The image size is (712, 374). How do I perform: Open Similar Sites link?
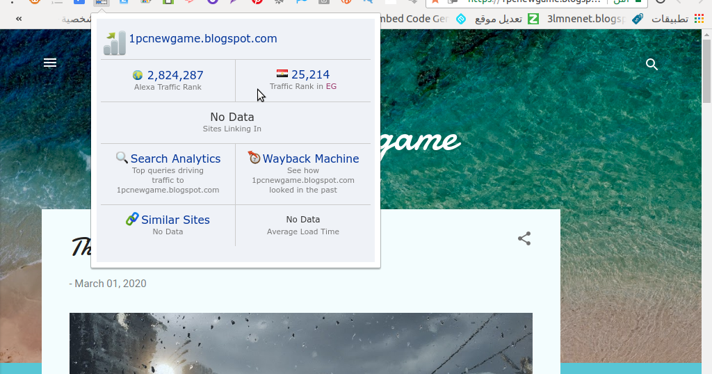click(175, 220)
